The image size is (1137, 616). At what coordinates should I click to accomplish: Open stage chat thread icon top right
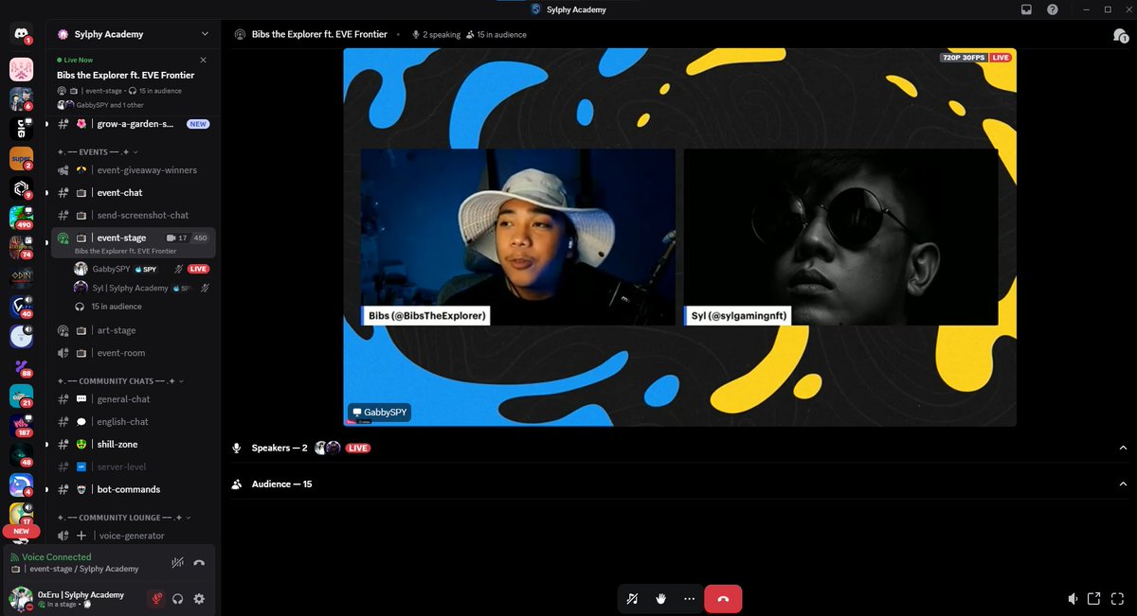coord(1120,35)
